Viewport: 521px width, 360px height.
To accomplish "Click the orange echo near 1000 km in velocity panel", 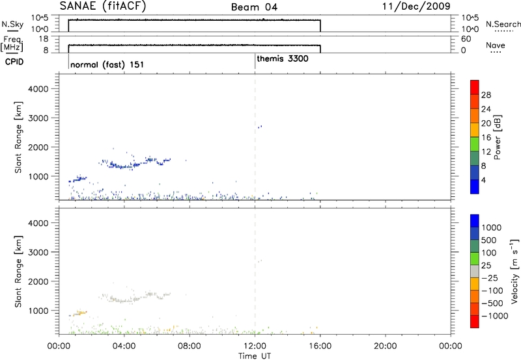I will click(81, 313).
